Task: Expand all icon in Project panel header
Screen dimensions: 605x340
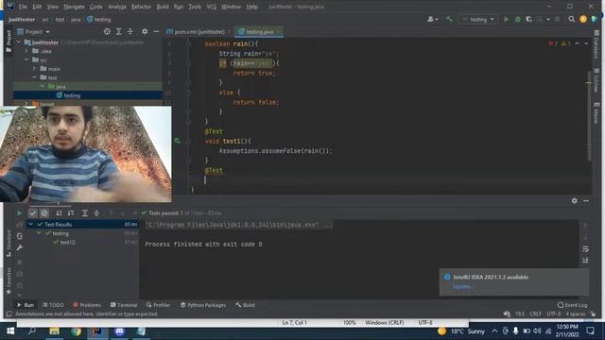Action: [x=118, y=31]
